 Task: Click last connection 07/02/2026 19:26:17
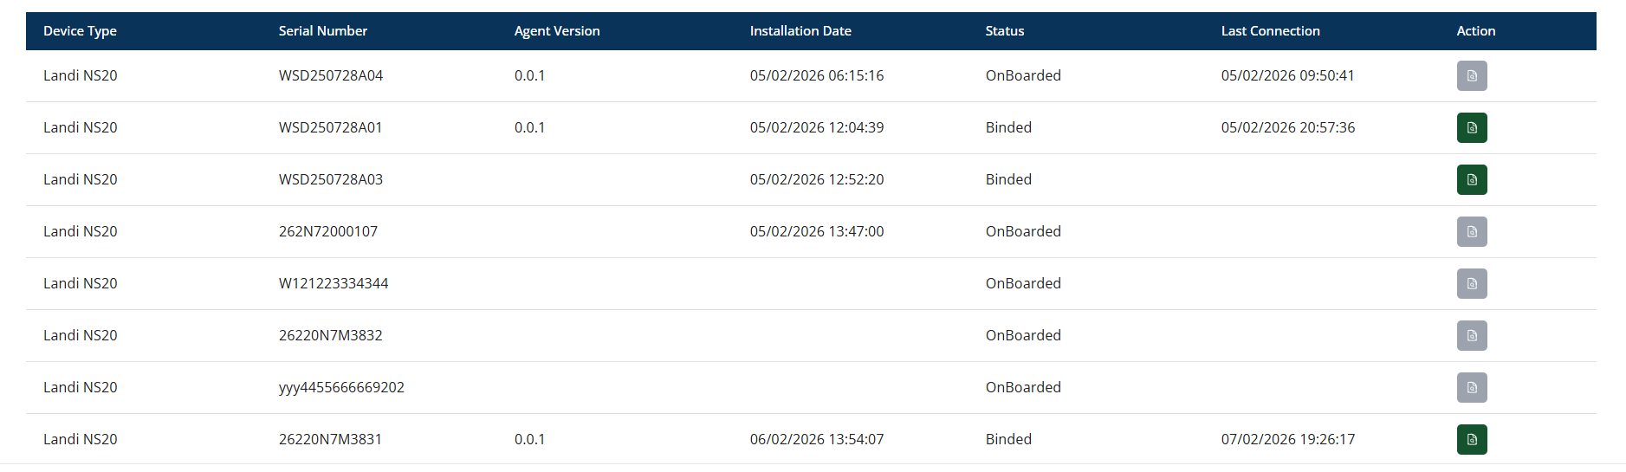pyautogui.click(x=1287, y=440)
